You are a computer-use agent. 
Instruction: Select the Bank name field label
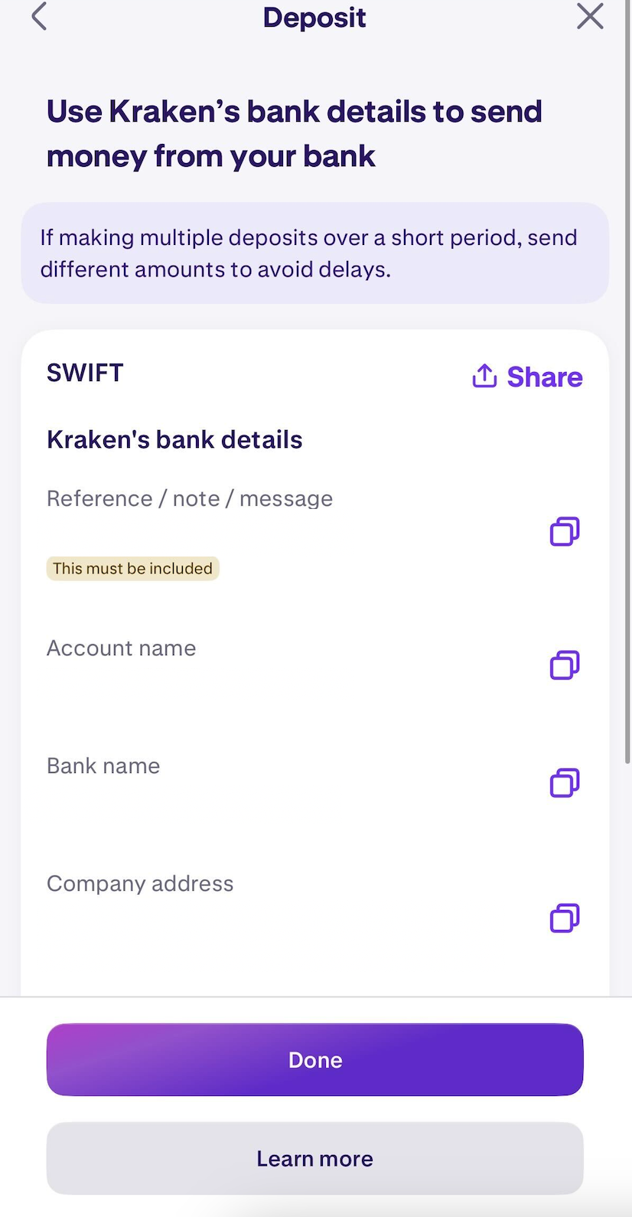point(103,765)
